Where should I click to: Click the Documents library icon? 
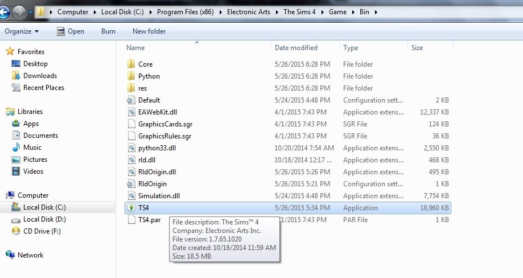pyautogui.click(x=16, y=135)
